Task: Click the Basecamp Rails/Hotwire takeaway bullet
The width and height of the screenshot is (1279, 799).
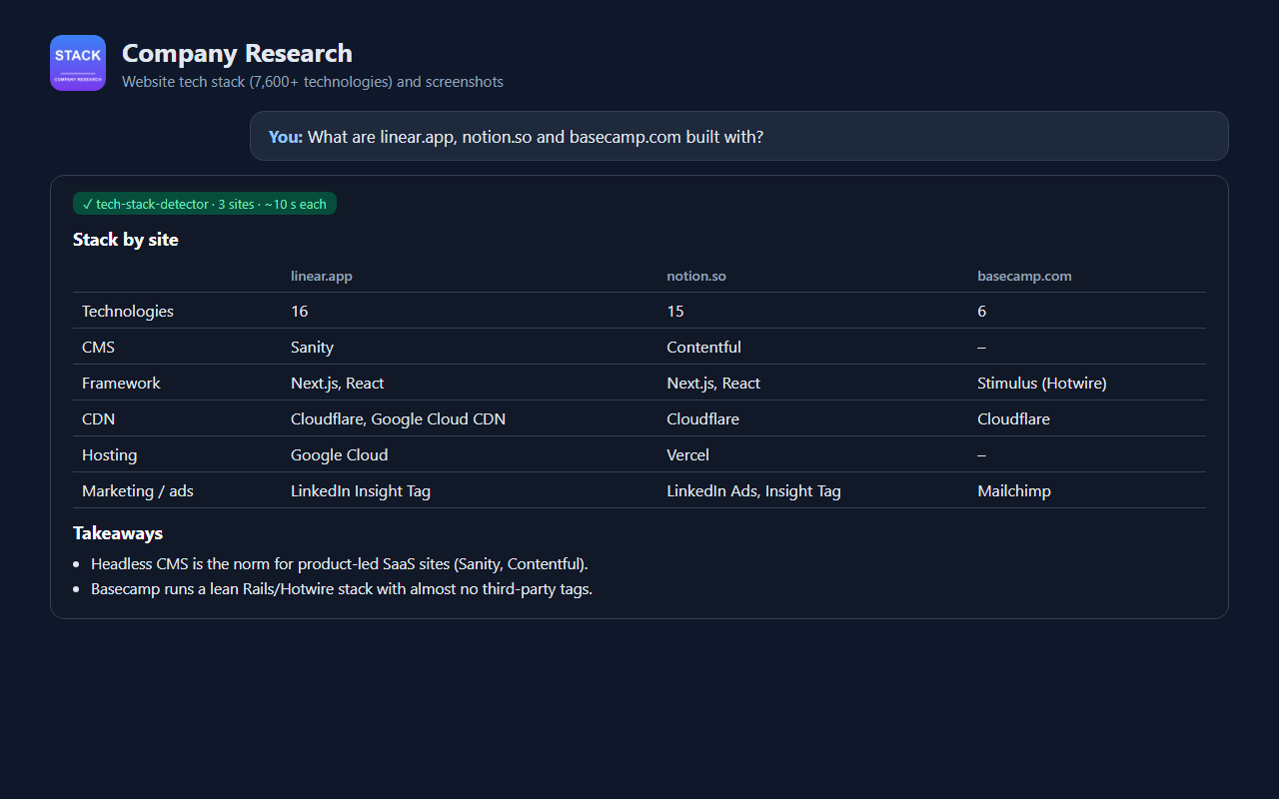Action: point(342,588)
